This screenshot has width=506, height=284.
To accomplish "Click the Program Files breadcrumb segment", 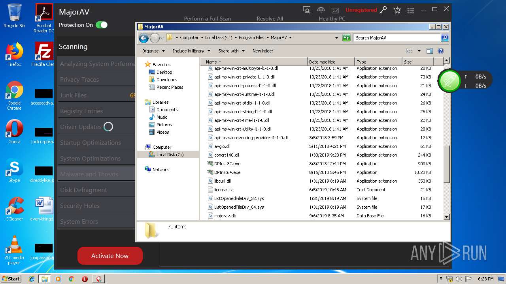I will [x=251, y=38].
